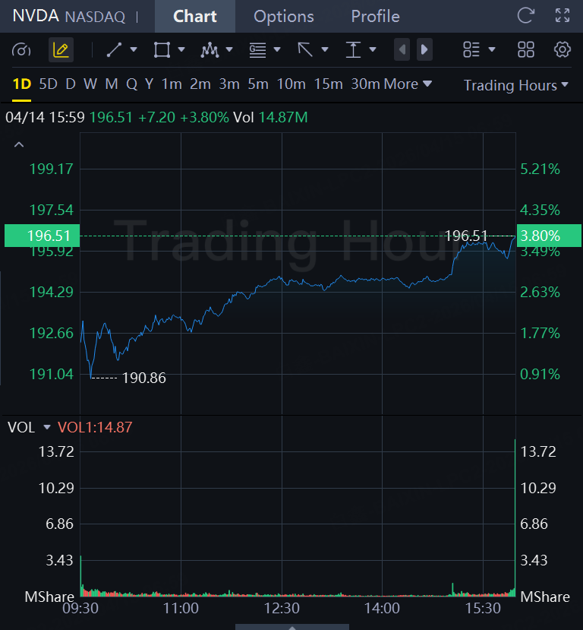Open wave pattern dropdown arrow
The width and height of the screenshot is (583, 630).
pos(229,50)
